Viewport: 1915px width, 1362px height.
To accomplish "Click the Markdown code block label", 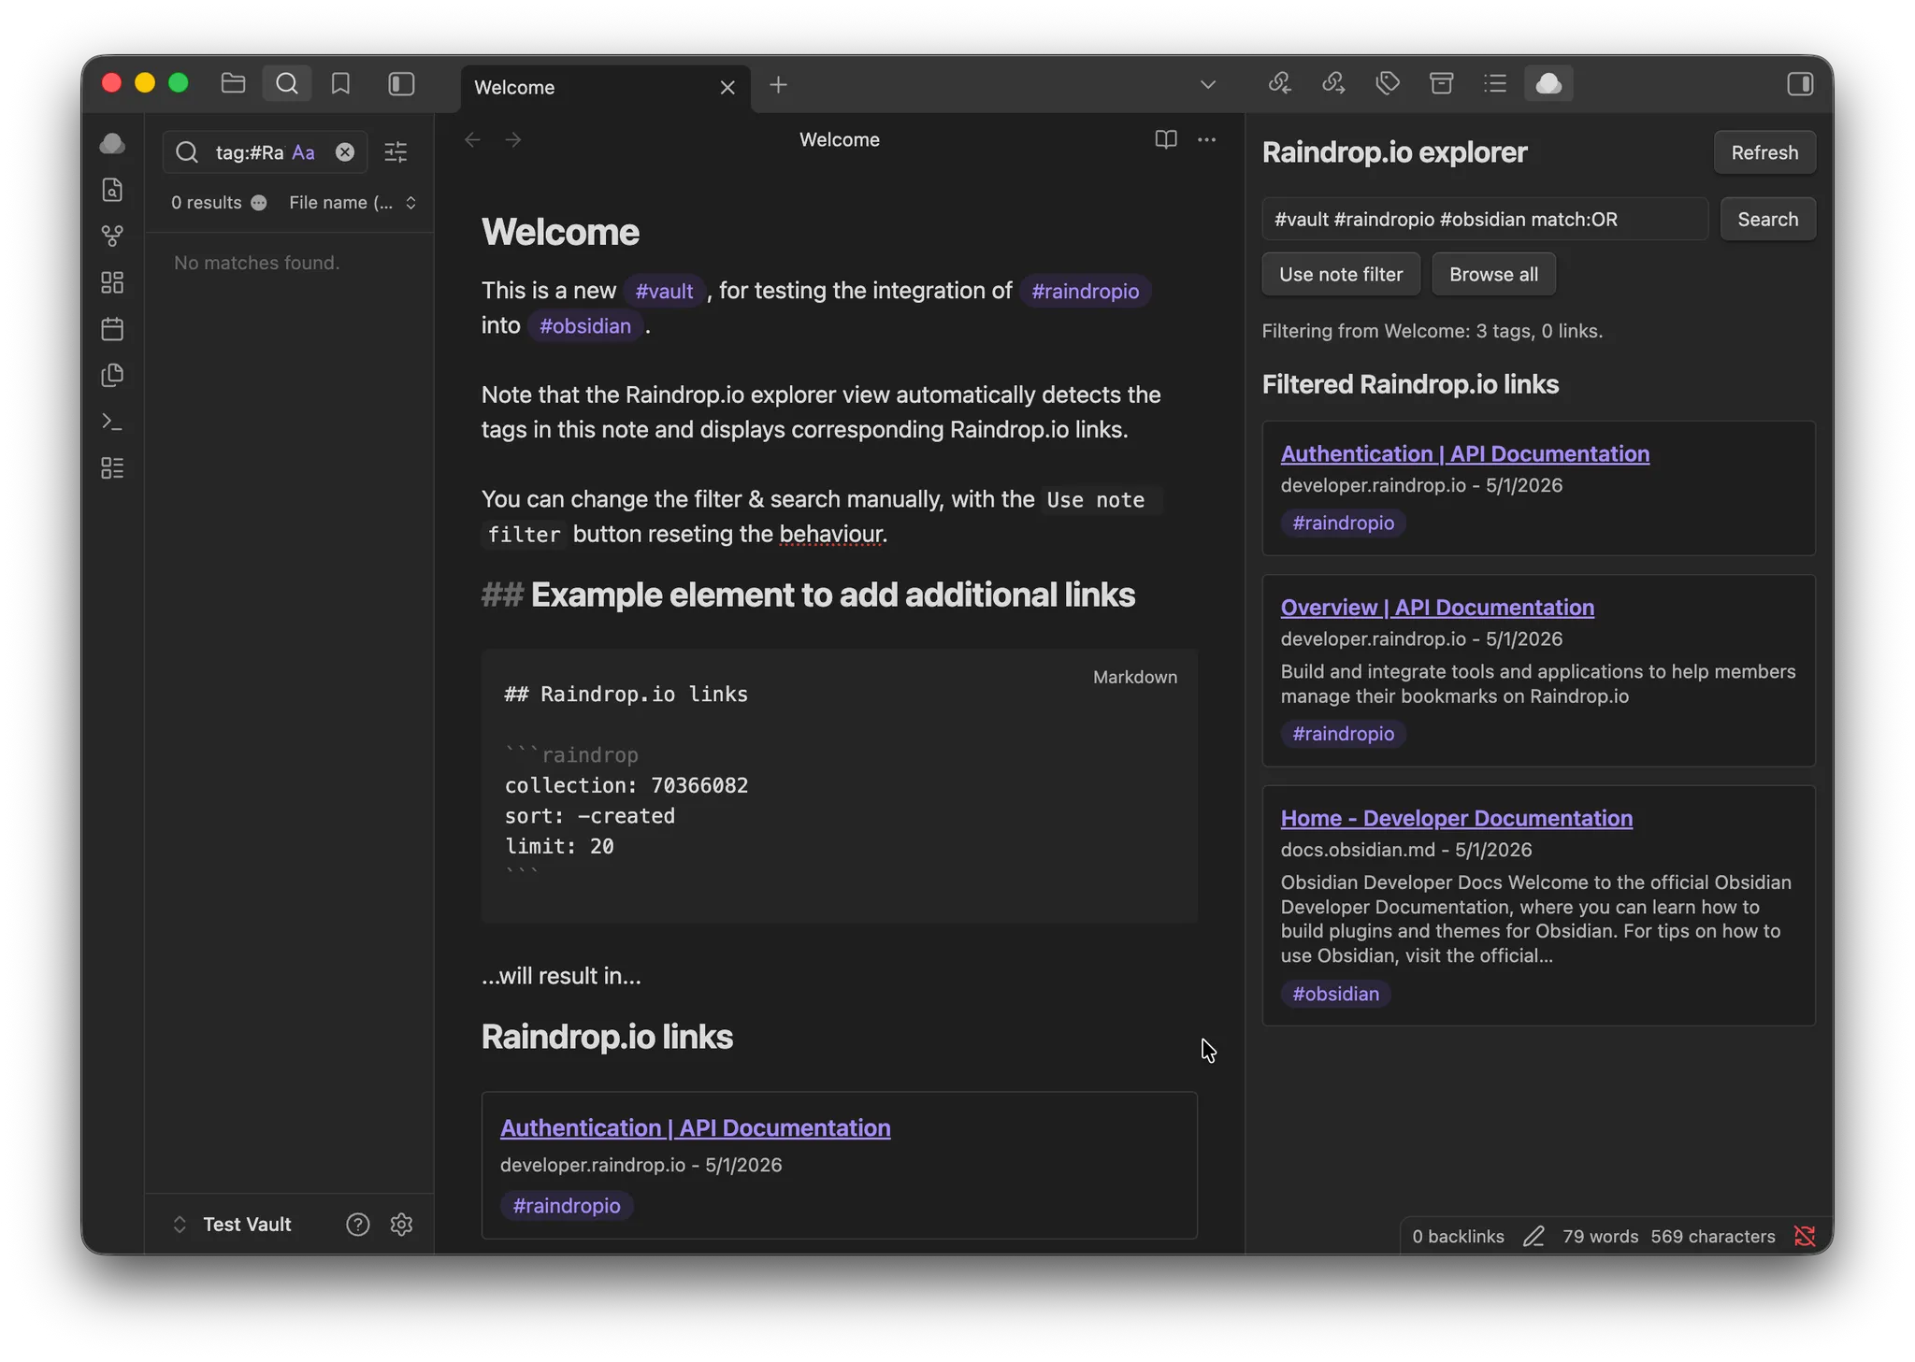I will pyautogui.click(x=1135, y=677).
